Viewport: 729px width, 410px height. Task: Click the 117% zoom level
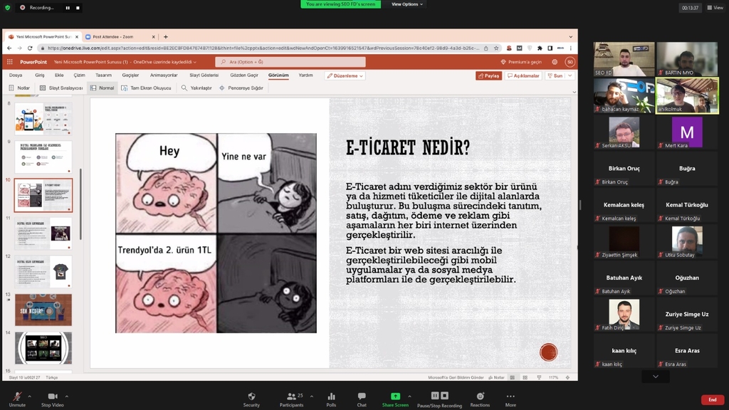coord(553,377)
